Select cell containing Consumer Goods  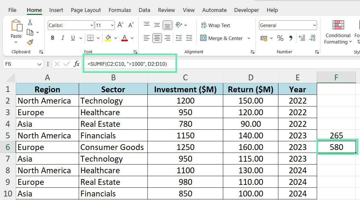tap(113, 147)
